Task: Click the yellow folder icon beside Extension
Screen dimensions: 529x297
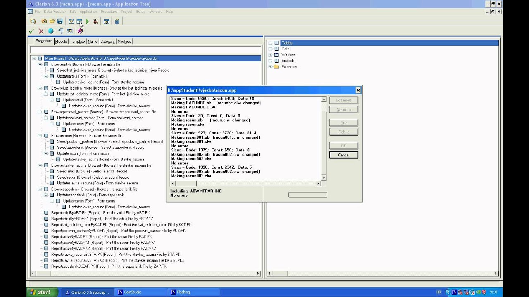Action: [x=276, y=67]
